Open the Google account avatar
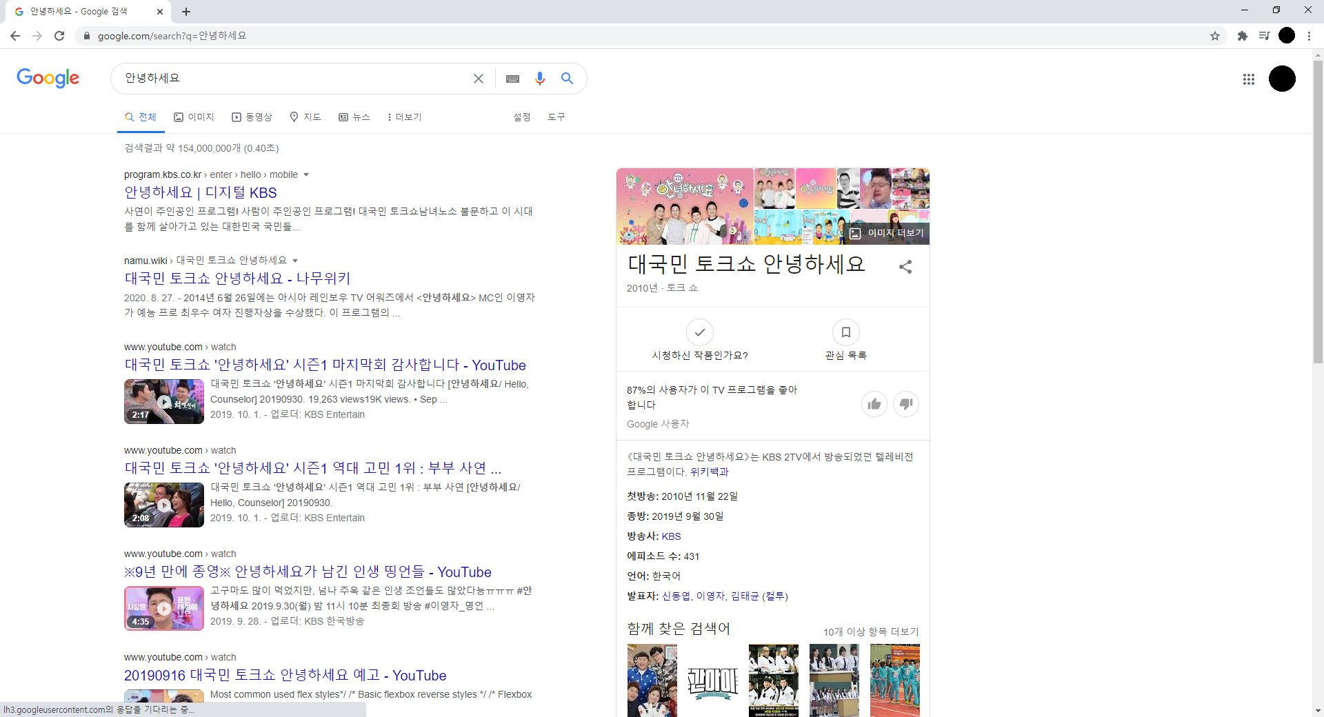1324x717 pixels. pos(1282,79)
